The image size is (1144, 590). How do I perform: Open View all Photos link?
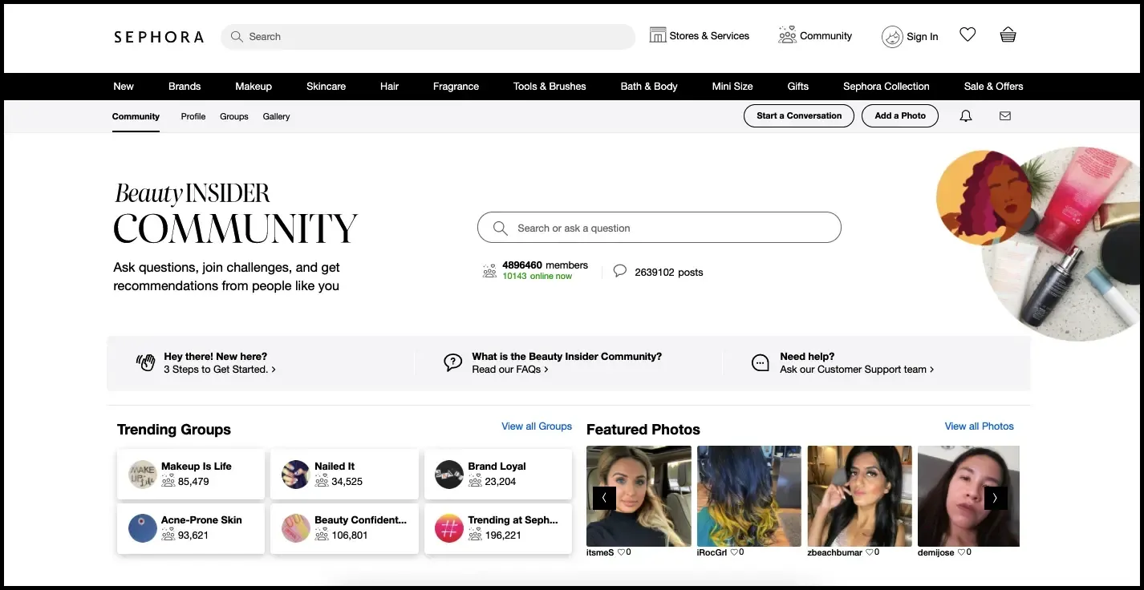980,426
